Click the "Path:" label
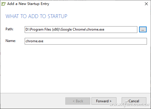 (x=9, y=29)
